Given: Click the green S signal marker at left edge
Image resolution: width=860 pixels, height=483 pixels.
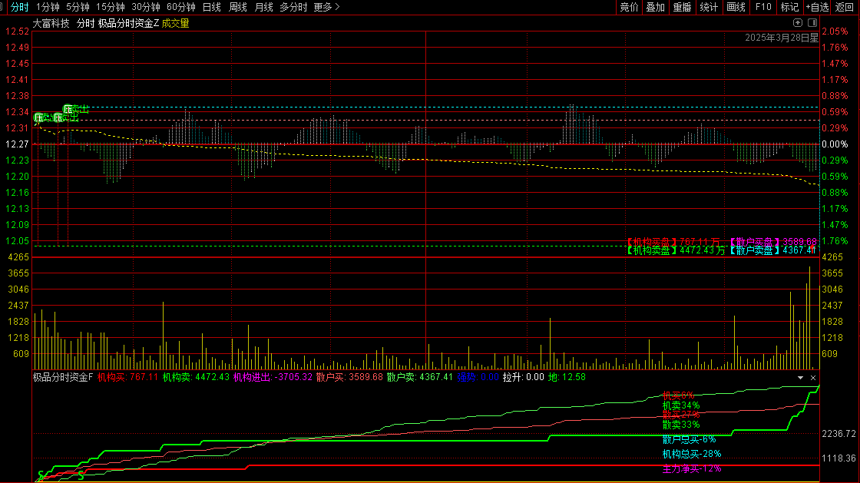Looking at the screenshot, I should (x=41, y=475).
